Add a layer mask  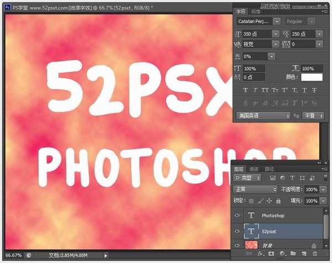pos(271,253)
